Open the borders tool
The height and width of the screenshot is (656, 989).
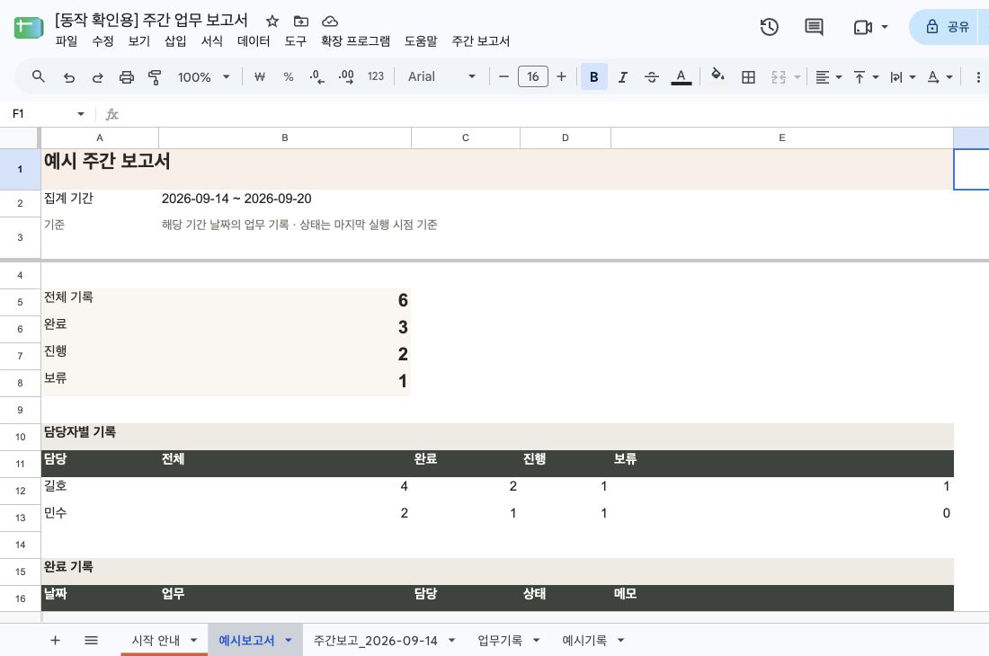[x=748, y=77]
